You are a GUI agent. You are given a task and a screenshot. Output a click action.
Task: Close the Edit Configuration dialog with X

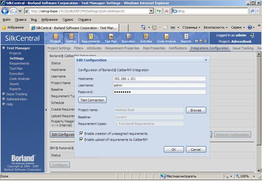point(206,60)
